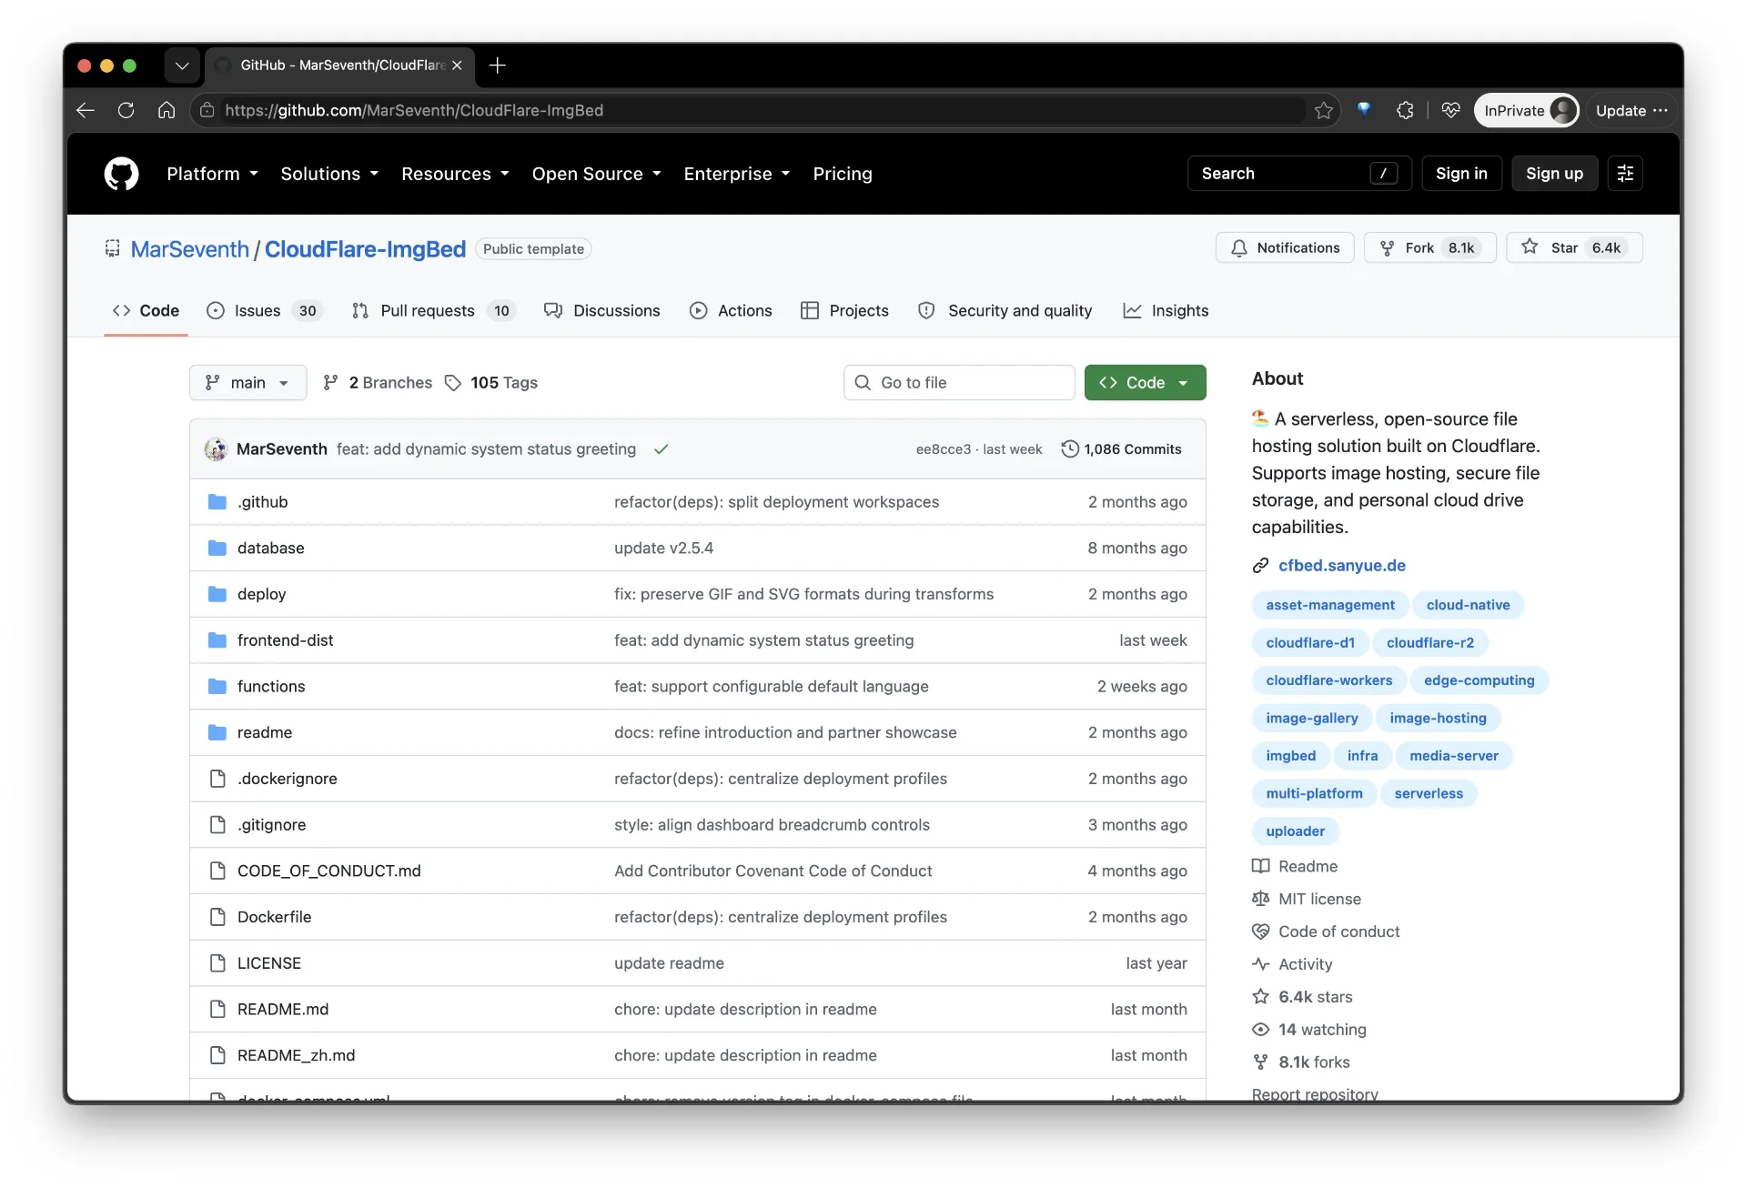Open the readme folder icon
Screen dimensions: 1747x1188
[x=217, y=732]
